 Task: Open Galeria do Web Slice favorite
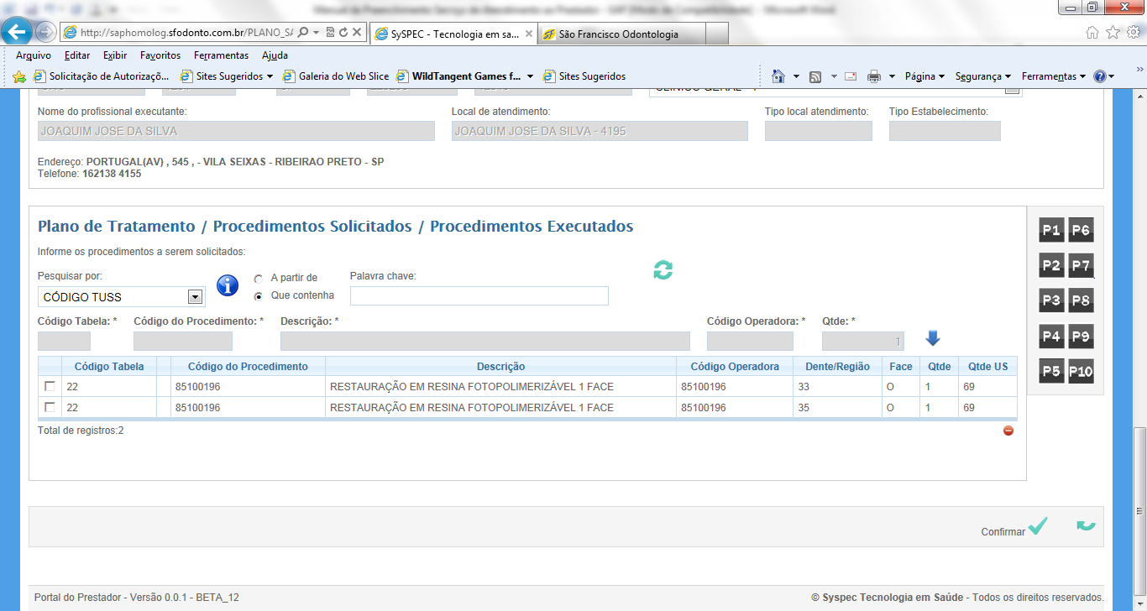[337, 76]
